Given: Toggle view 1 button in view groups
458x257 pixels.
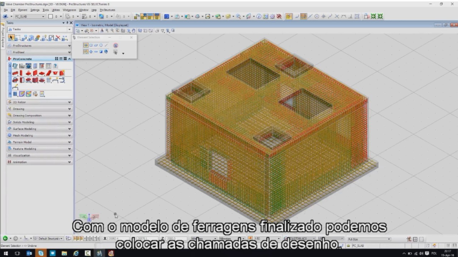Looking at the screenshot, I should [75, 238].
